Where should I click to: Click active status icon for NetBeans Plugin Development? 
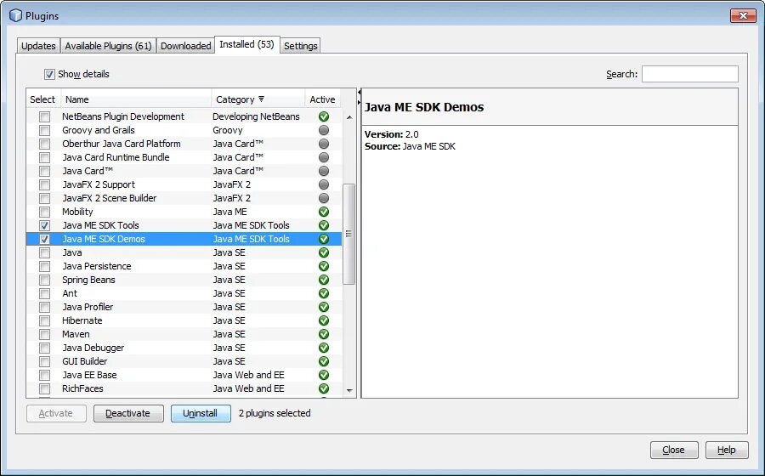coord(324,116)
